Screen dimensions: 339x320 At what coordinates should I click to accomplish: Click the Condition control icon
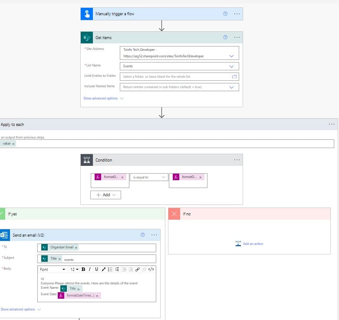(87, 160)
